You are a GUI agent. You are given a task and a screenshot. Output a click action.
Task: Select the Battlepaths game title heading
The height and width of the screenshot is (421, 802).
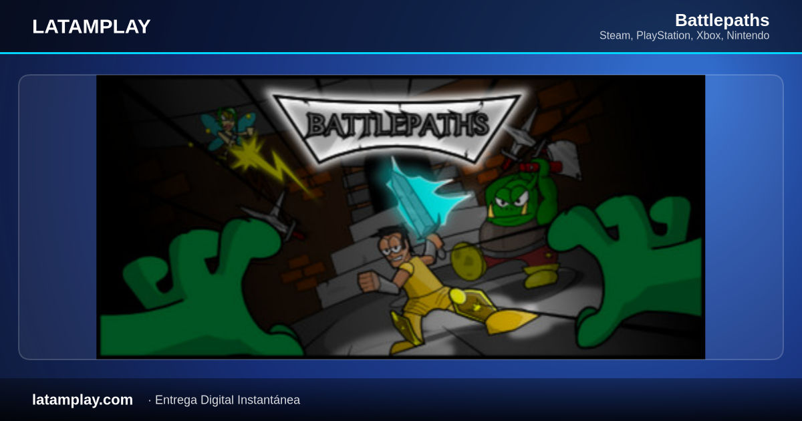click(x=722, y=20)
